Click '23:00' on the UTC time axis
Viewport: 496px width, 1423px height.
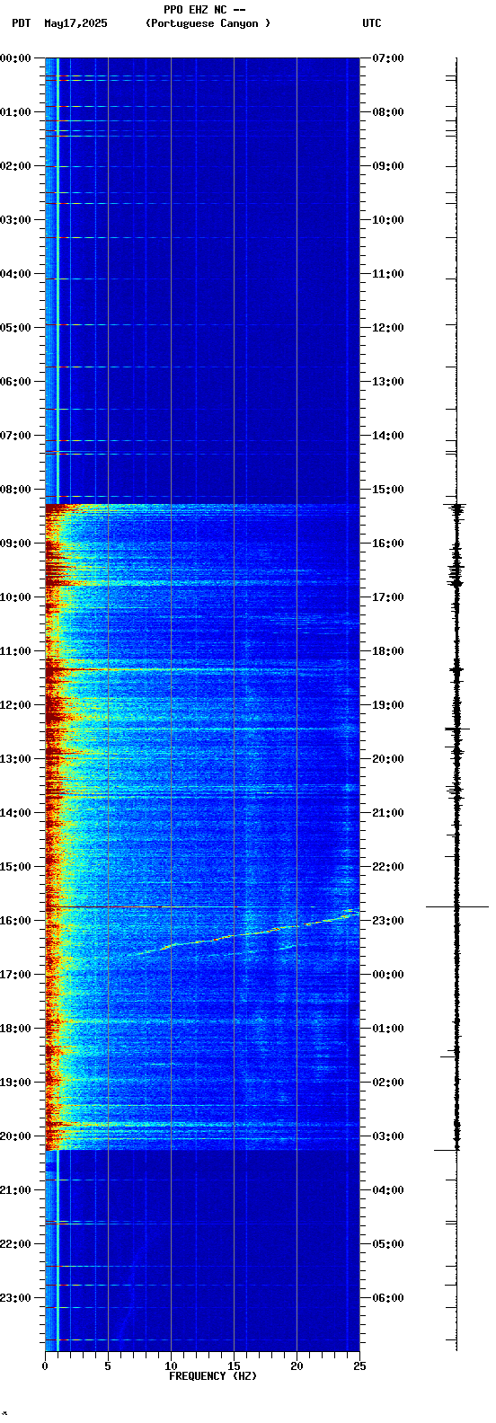(x=388, y=921)
